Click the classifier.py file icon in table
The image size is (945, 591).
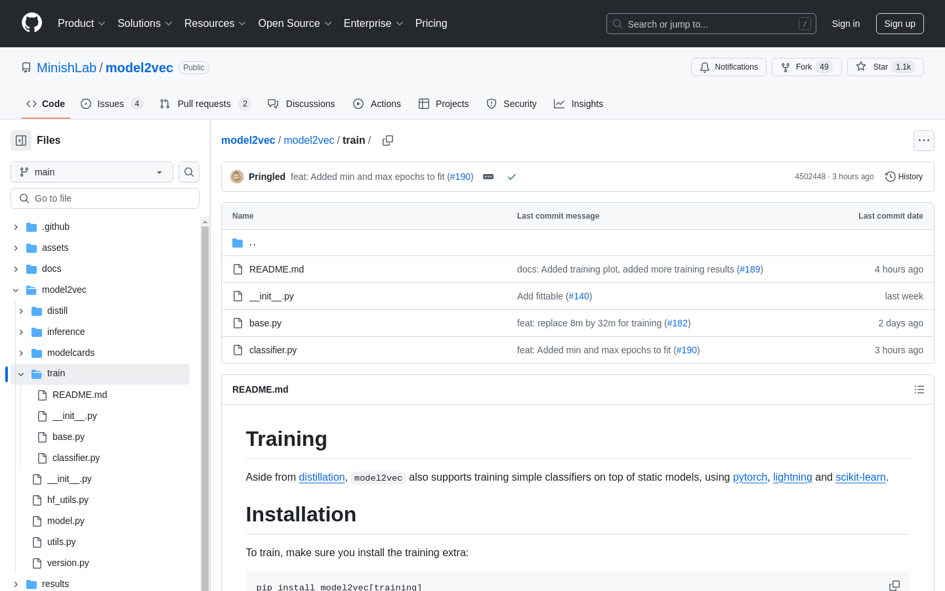click(x=238, y=350)
